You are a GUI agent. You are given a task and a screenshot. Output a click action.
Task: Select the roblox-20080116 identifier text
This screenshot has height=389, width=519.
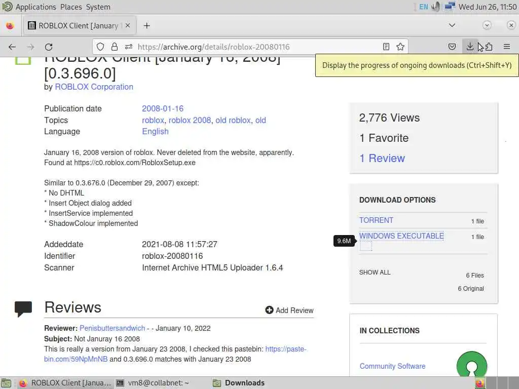click(x=172, y=256)
